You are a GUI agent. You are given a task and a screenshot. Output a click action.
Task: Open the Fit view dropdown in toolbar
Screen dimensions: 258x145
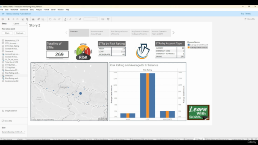[90, 19]
